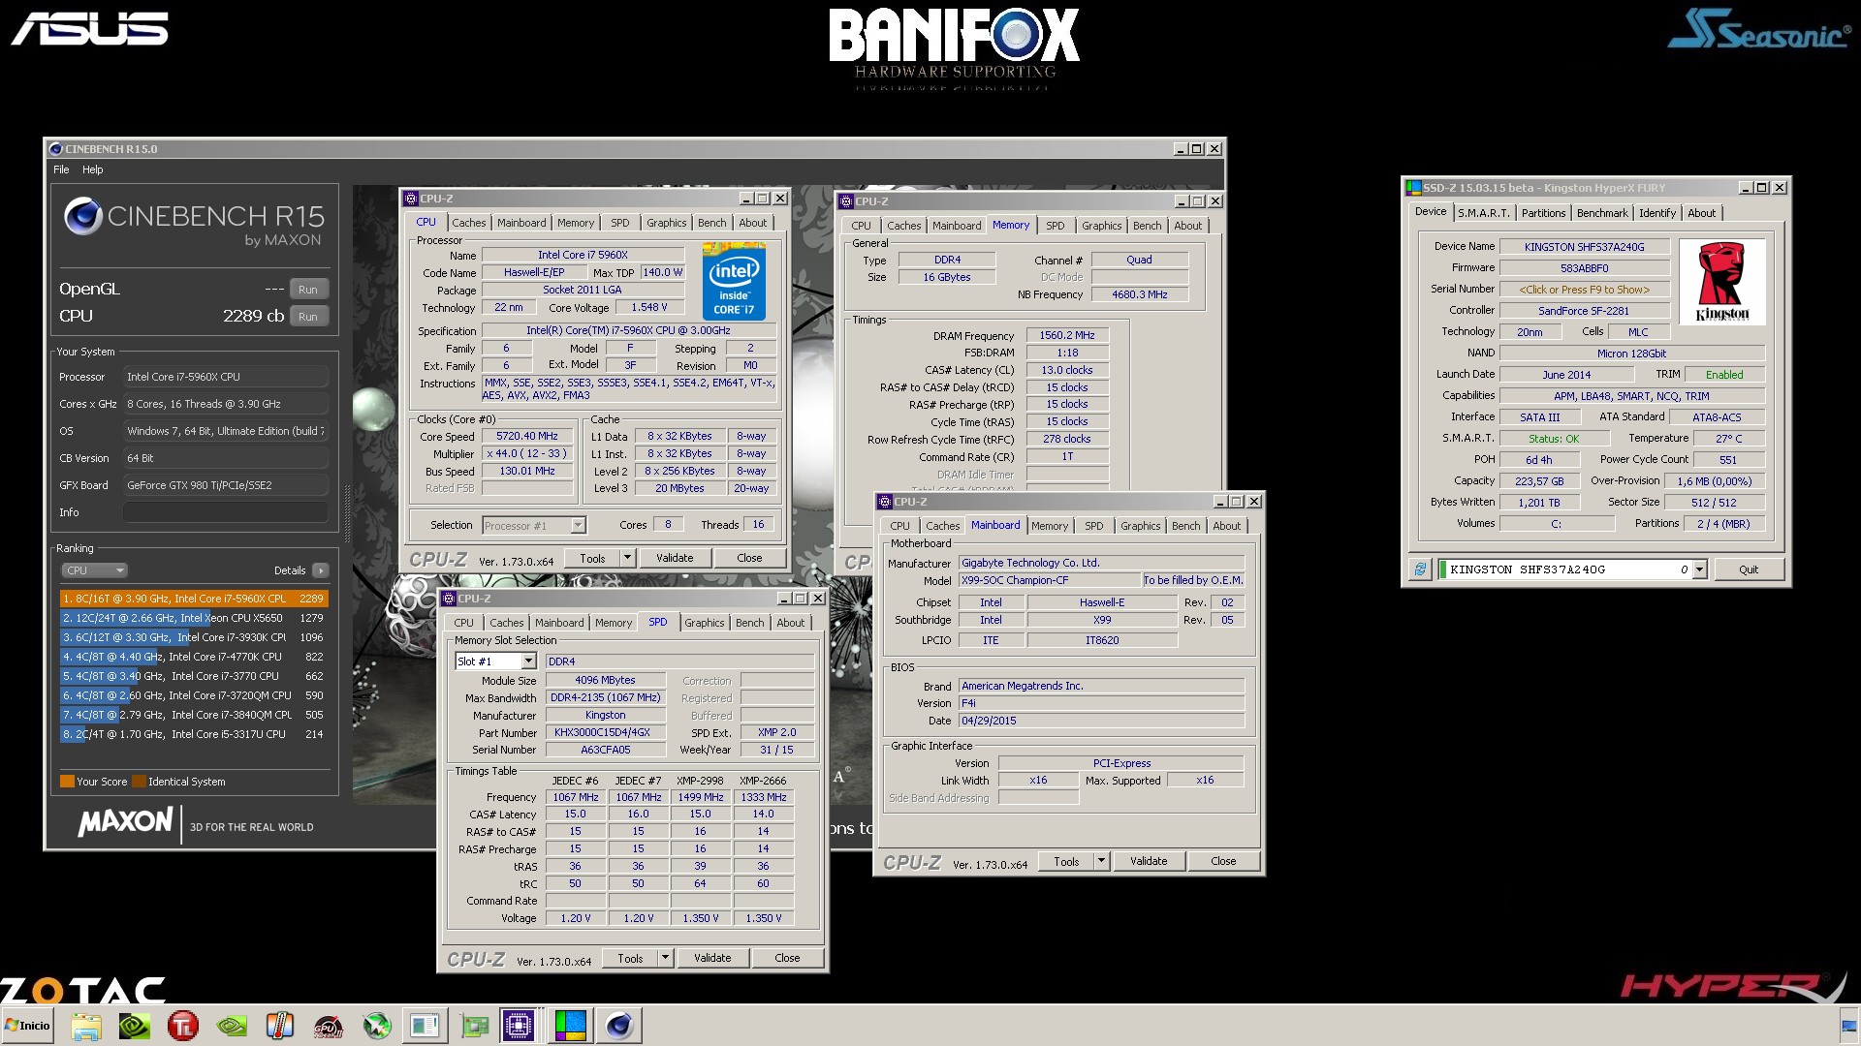This screenshot has height=1046, width=1861.
Task: Open the Cinebench File menu
Action: coord(61,169)
